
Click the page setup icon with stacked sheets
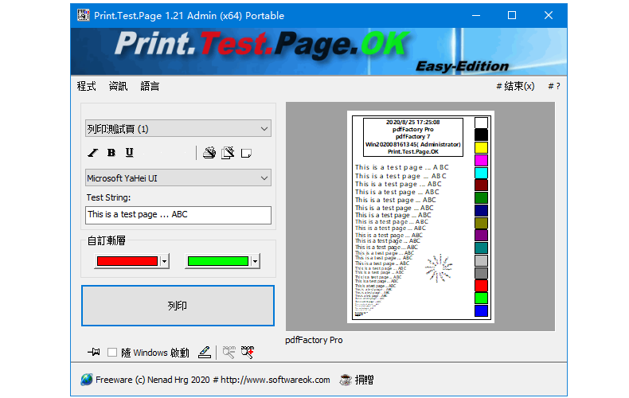point(228,153)
